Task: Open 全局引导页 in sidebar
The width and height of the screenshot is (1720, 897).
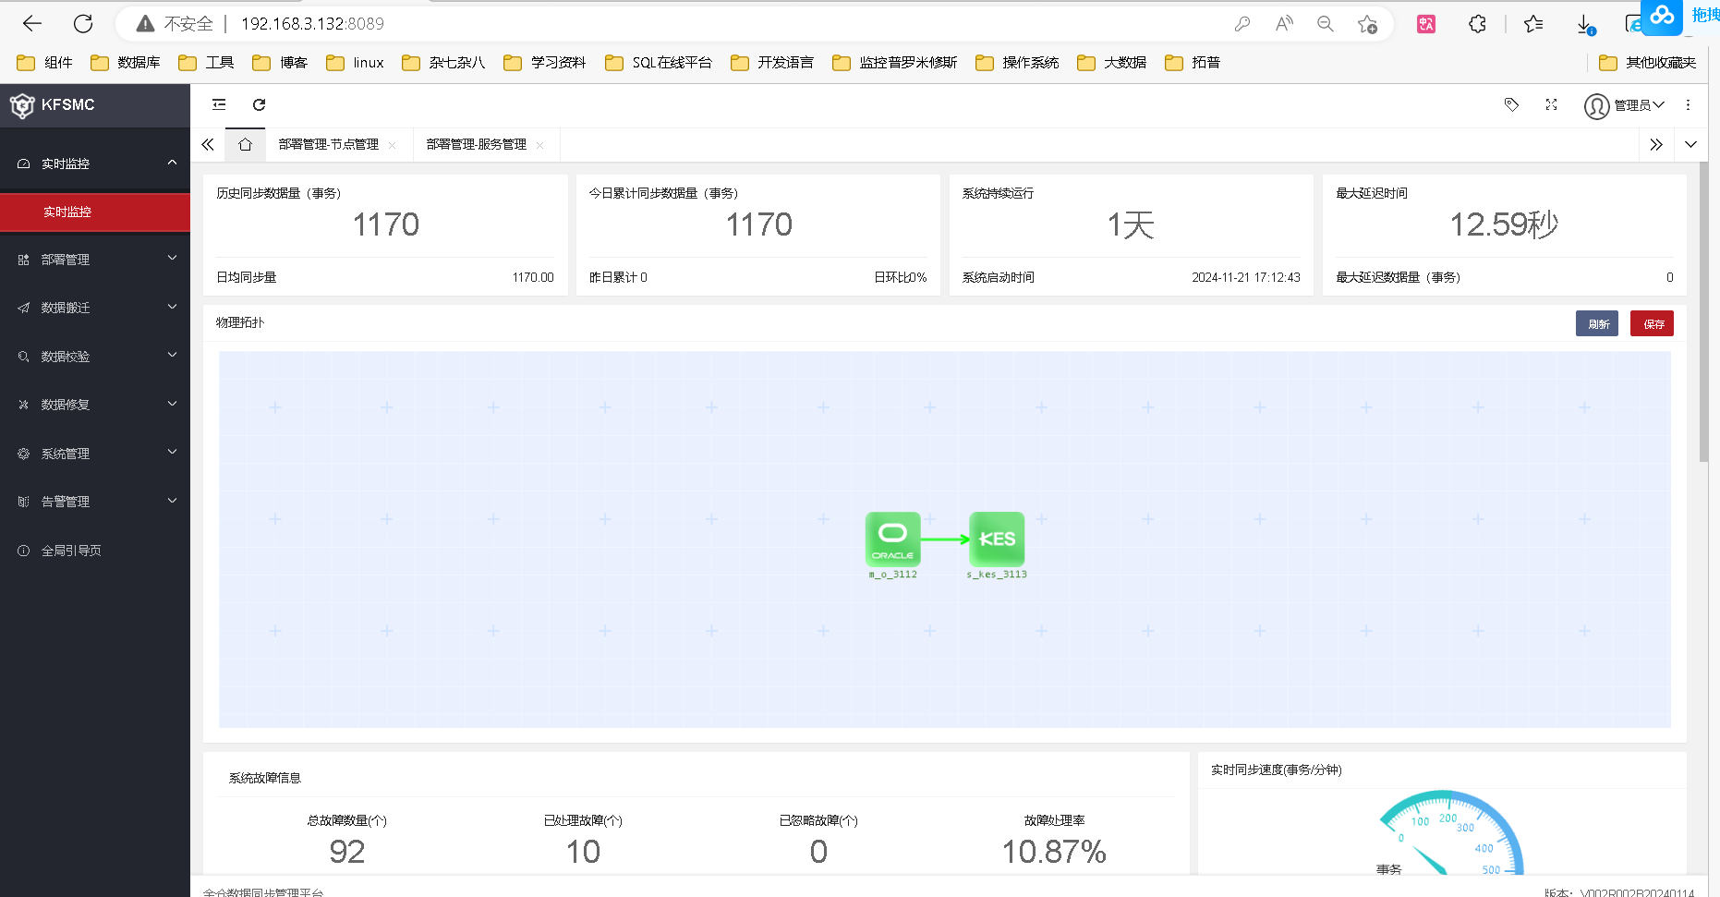Action: point(71,551)
